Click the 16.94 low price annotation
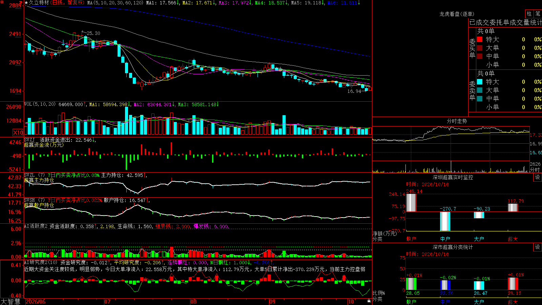The height and width of the screenshot is (305, 542). [354, 91]
